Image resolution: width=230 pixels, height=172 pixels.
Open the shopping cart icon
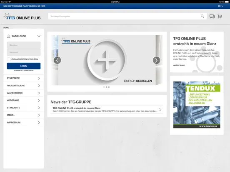[220, 16]
